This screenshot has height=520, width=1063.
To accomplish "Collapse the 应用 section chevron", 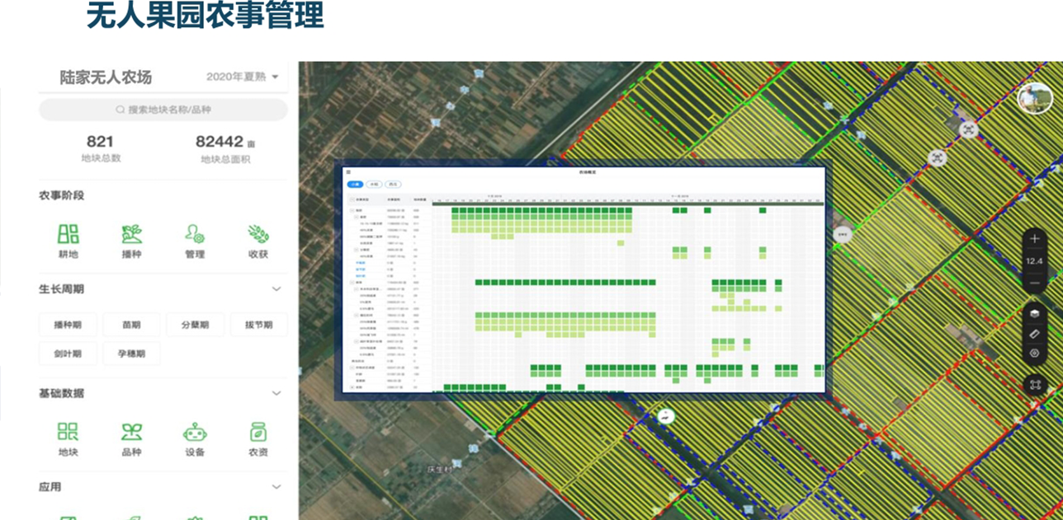I will pyautogui.click(x=276, y=487).
